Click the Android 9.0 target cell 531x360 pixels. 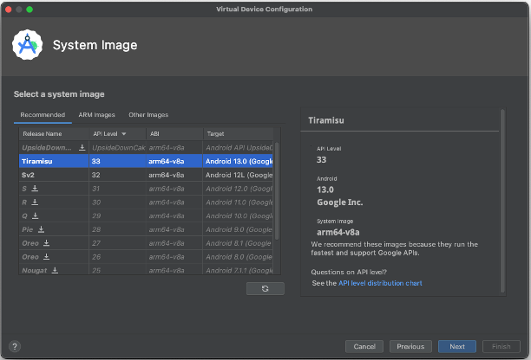coord(238,229)
